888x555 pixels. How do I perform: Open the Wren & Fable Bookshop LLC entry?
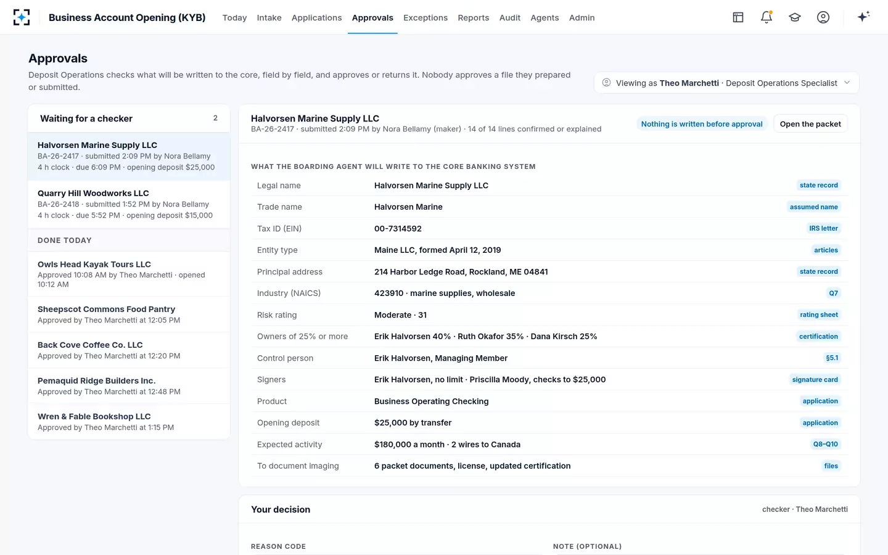coord(129,422)
